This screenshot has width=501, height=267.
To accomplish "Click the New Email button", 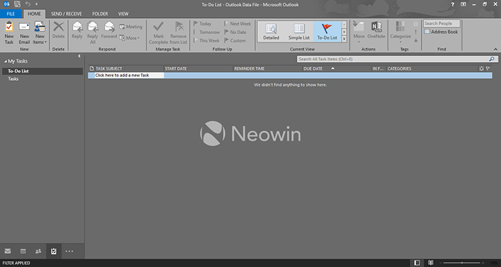I will pos(24,33).
